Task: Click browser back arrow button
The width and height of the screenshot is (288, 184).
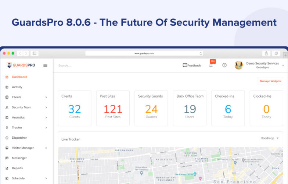Action: [20, 53]
